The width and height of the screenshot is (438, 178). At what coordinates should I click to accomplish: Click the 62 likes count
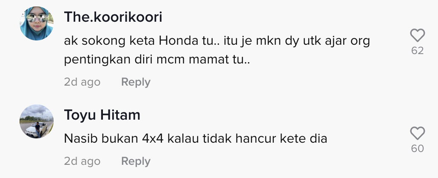(417, 51)
